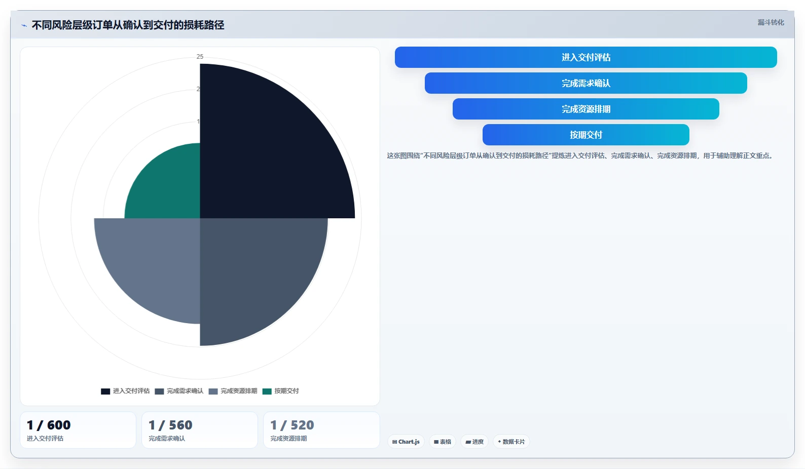The image size is (805, 469).
Task: Toggle 按期交付 legend entry in chart
Action: (x=280, y=391)
